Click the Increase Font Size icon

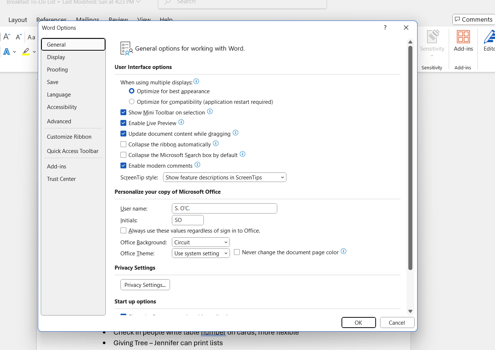[6, 36]
